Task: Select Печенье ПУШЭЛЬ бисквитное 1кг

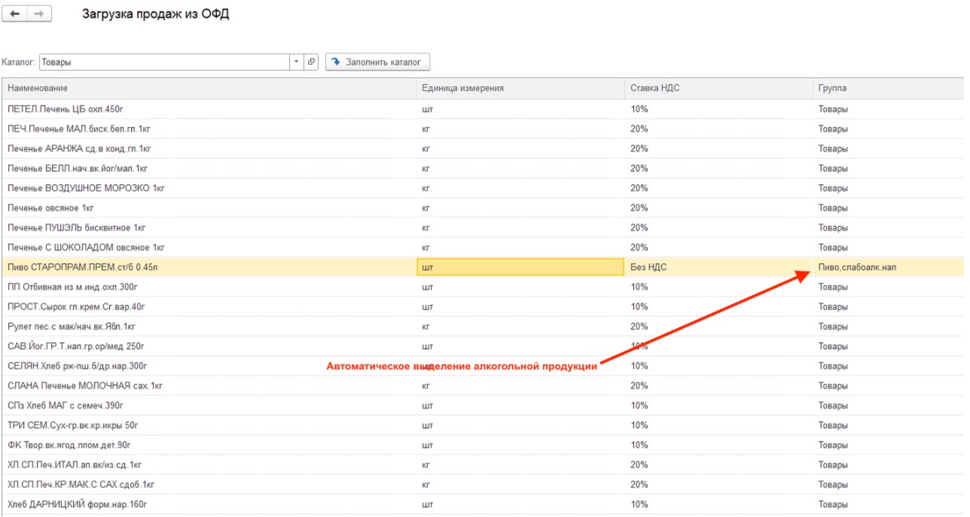Action: click(x=483, y=228)
